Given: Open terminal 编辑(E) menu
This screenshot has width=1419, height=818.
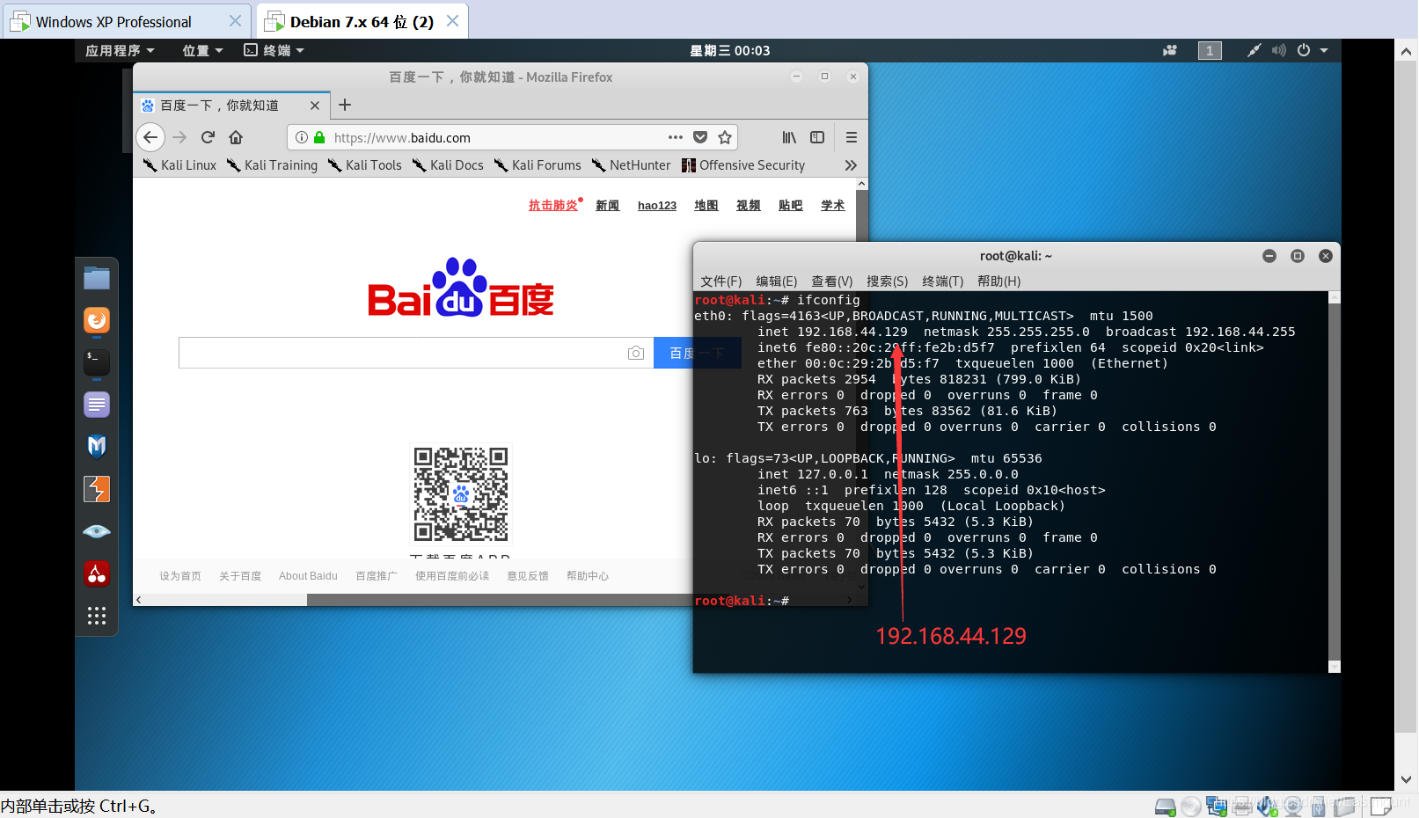Looking at the screenshot, I should [777, 281].
